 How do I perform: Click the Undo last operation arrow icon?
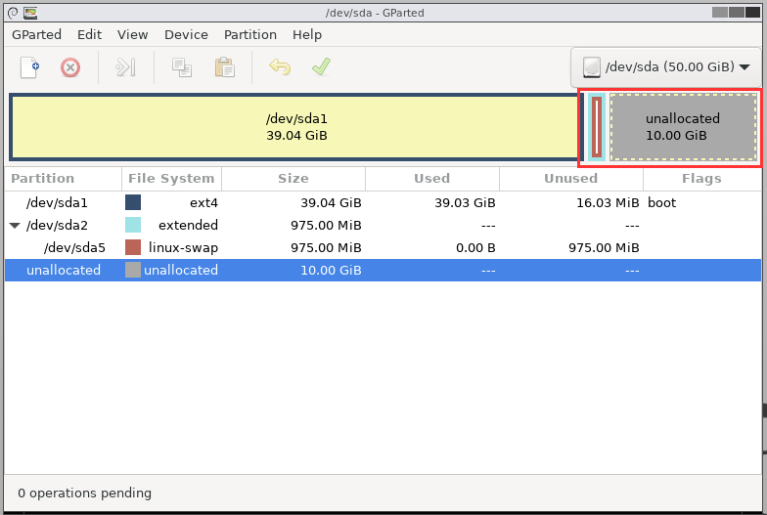(x=280, y=66)
